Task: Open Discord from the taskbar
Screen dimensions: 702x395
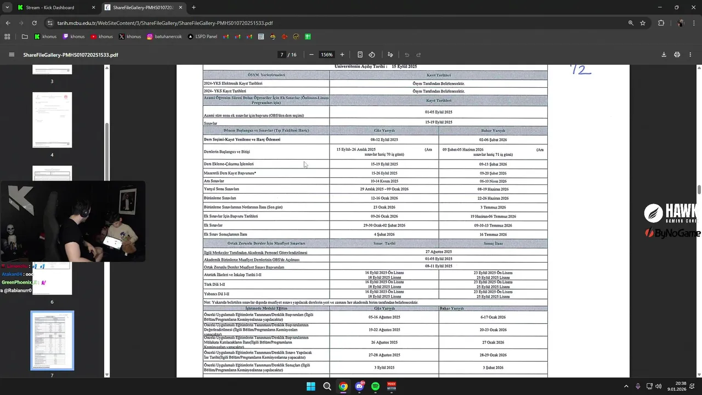Action: [x=359, y=386]
